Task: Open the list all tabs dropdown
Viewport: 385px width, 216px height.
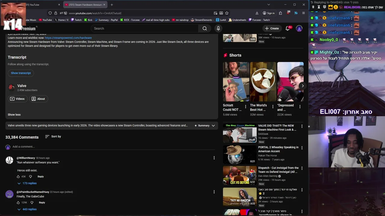Action: pyautogui.click(x=269, y=5)
